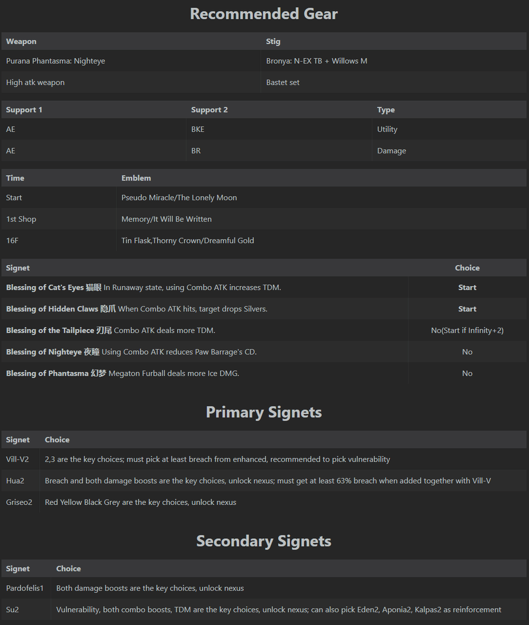Click Tin Flask, Thorny Crown/Dreamful Gold cell
529x625 pixels.
pyautogui.click(x=188, y=240)
